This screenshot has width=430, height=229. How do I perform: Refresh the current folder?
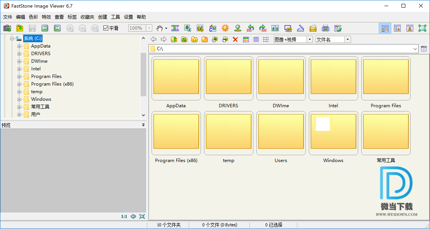(x=184, y=40)
